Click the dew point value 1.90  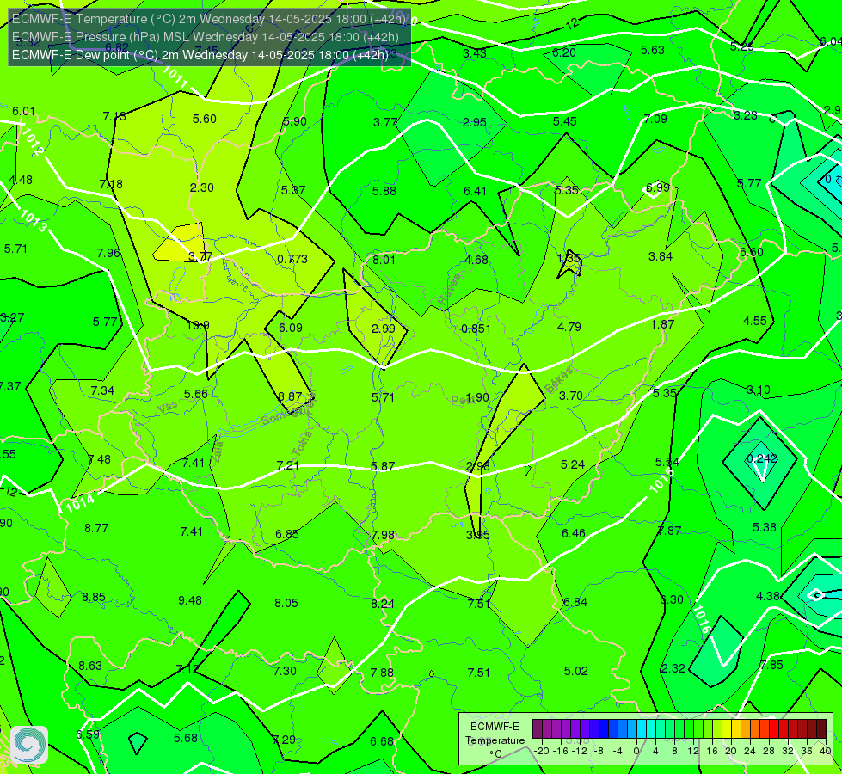(477, 397)
